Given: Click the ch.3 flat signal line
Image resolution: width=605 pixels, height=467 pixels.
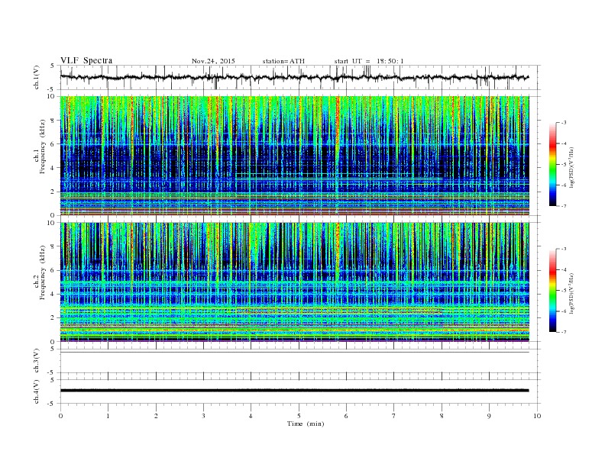Looking at the screenshot, I should [x=295, y=353].
